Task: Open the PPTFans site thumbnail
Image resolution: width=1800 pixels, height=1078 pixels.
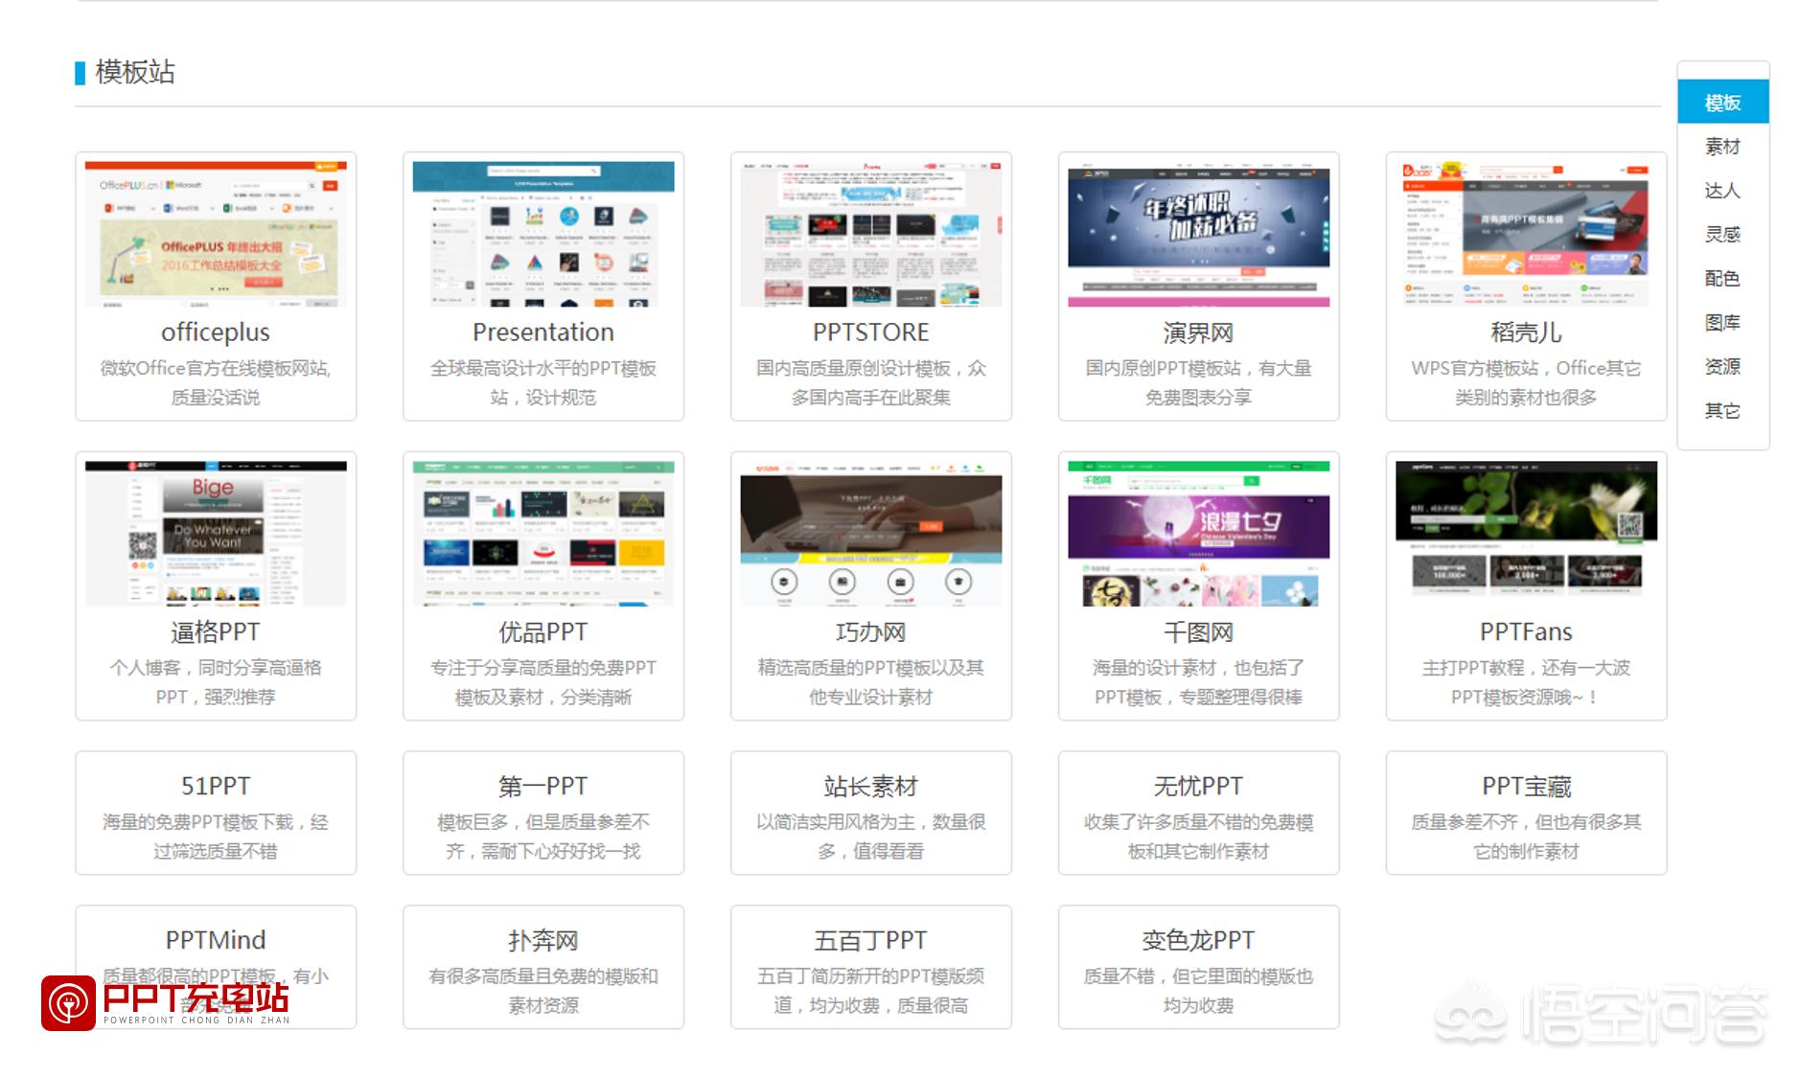Action: (x=1527, y=534)
